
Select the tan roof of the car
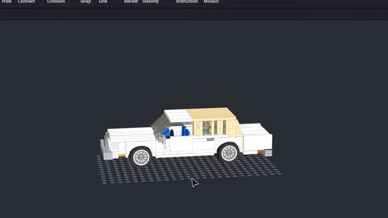point(210,113)
